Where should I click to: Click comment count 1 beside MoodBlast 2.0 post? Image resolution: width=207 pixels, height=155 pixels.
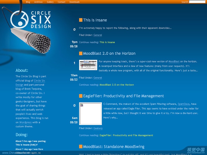tap(74, 63)
